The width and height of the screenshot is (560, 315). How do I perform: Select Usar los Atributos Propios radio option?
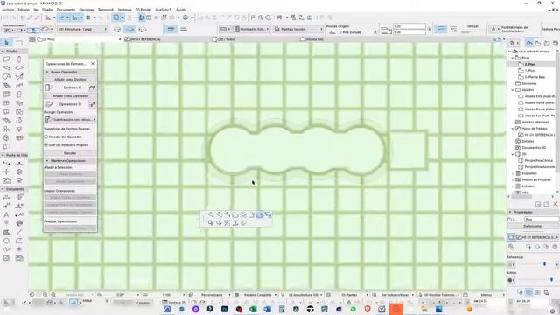[x=46, y=145]
